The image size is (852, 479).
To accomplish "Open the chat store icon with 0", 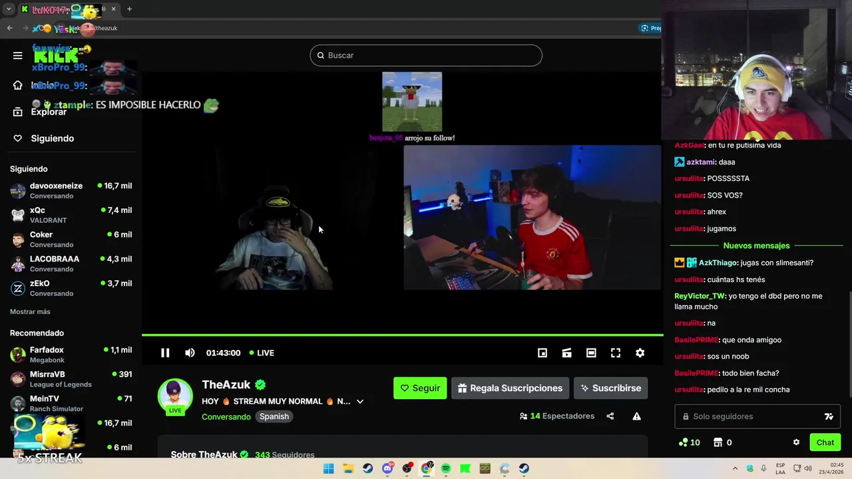I will coord(723,442).
